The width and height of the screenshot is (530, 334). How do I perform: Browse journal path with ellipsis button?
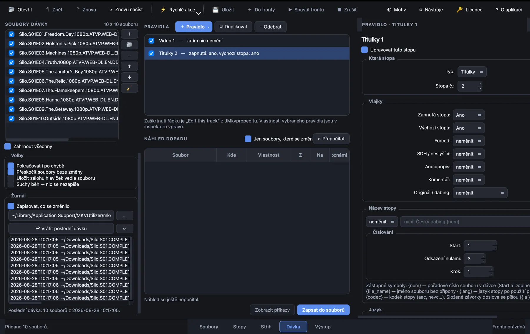(125, 215)
